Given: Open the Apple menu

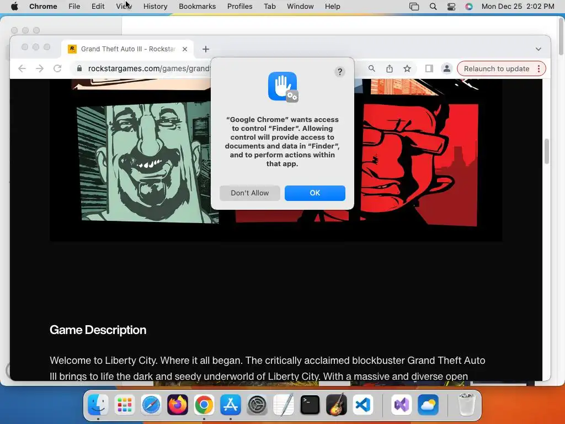Looking at the screenshot, I should point(14,6).
